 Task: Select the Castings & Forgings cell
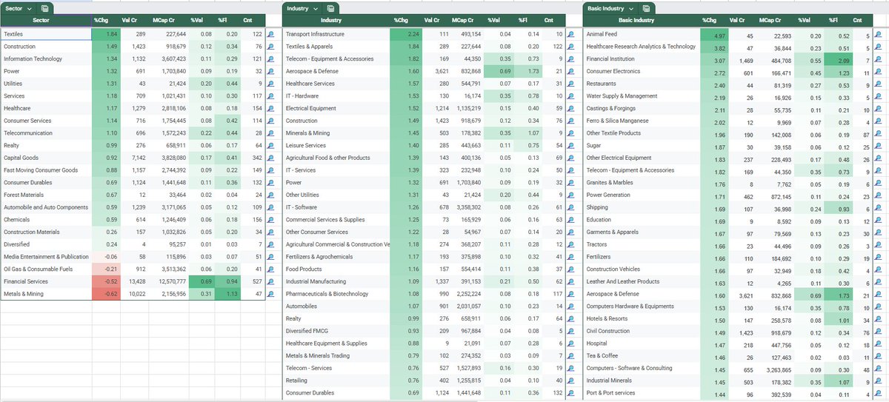click(642, 108)
